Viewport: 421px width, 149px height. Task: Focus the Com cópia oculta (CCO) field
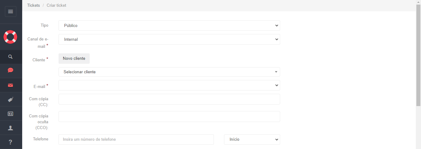(x=169, y=116)
